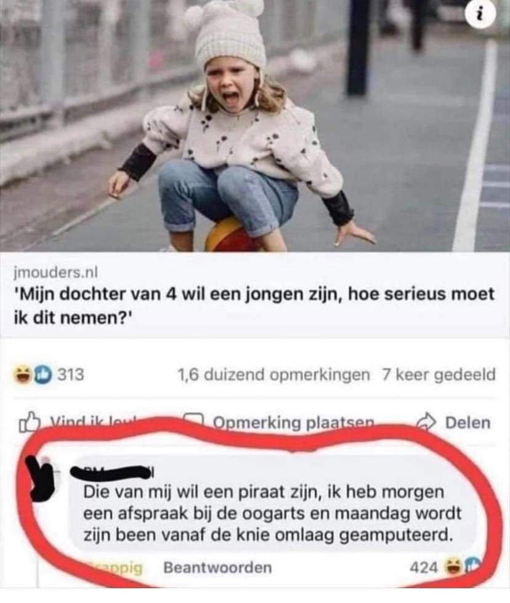
Task: Click Opmerking plaatsen button
Action: [x=278, y=423]
